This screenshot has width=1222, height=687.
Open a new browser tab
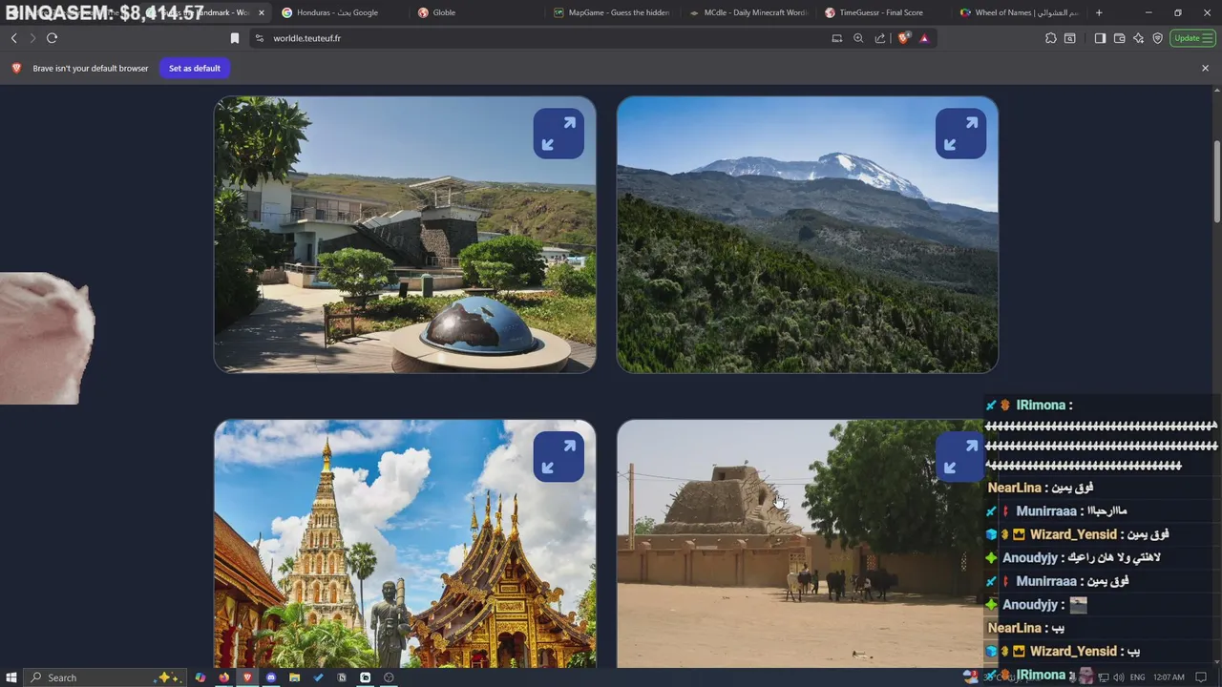[x=1099, y=12]
